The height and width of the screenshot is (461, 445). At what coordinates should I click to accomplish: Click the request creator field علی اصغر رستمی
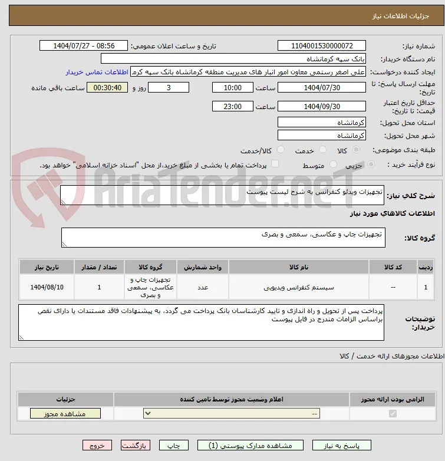point(248,72)
